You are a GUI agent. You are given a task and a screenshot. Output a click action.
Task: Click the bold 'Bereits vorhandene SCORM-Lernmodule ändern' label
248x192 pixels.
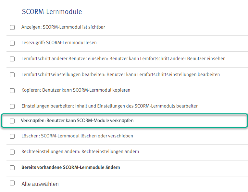point(70,168)
